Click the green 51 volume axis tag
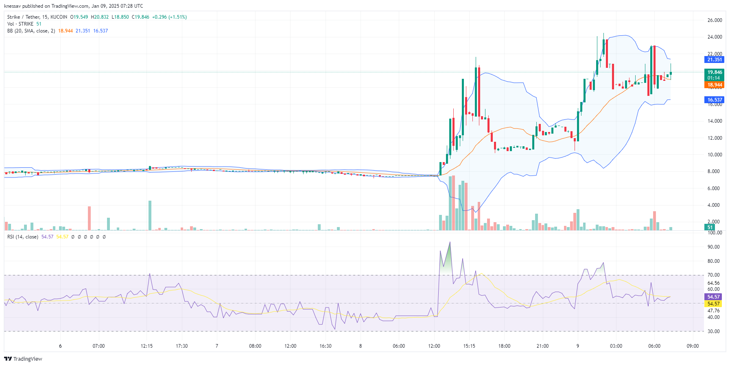This screenshot has height=366, width=730. pos(710,227)
